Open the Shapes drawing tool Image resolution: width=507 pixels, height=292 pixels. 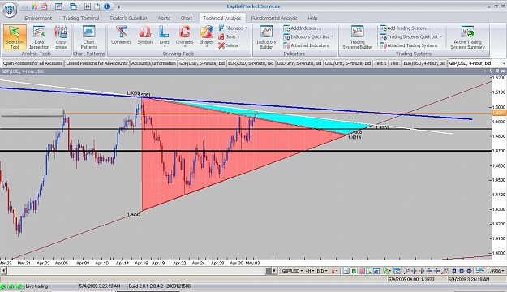[x=206, y=36]
